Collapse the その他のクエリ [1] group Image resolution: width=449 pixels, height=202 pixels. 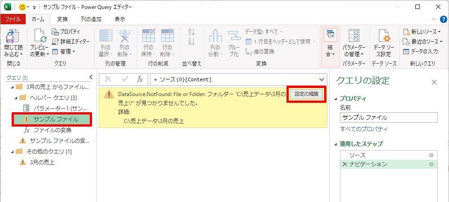tap(12, 151)
